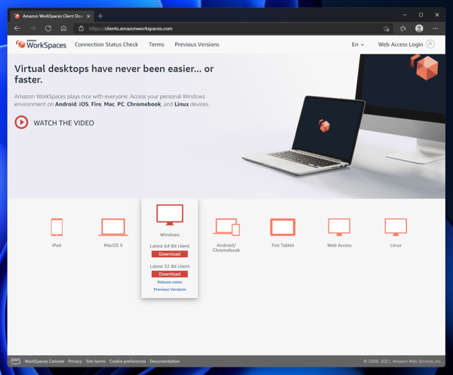Viewport: 453px width, 375px height.
Task: Select the Fire Tablet icon
Action: click(x=282, y=227)
